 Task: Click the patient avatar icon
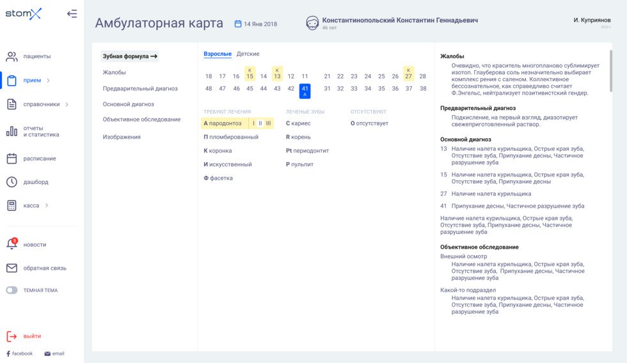pos(312,23)
